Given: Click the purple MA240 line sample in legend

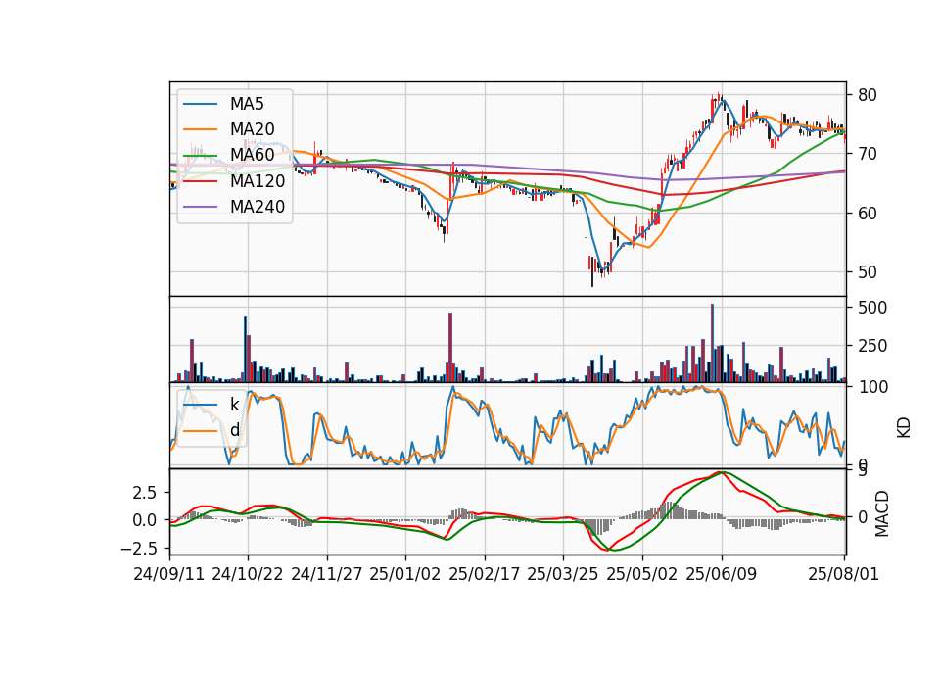Looking at the screenshot, I should [x=200, y=207].
